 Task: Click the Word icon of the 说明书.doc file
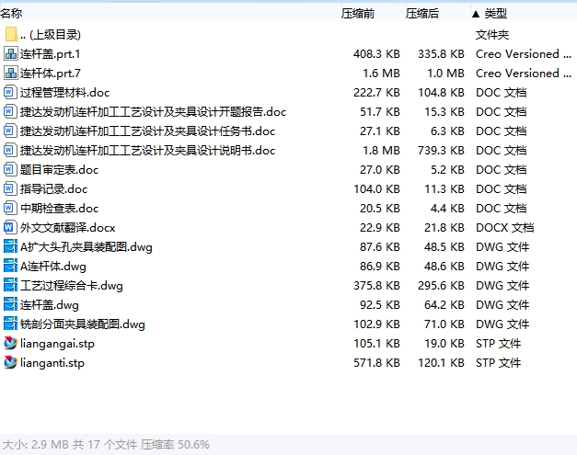pyautogui.click(x=10, y=151)
